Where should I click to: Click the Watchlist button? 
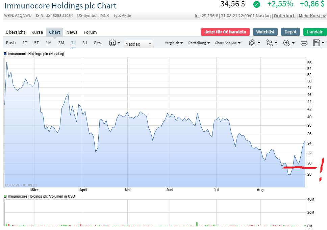[x=265, y=32]
